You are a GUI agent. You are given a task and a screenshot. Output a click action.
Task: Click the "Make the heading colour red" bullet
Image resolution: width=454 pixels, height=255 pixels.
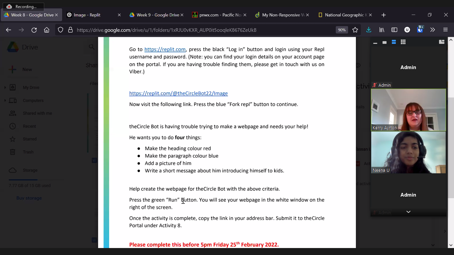pos(178,148)
